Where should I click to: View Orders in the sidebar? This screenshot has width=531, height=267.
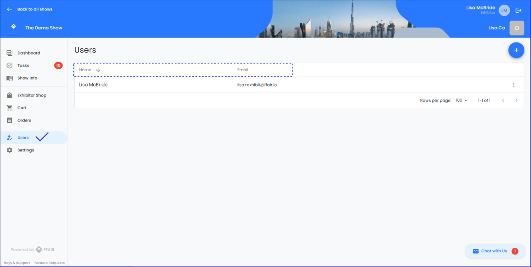click(24, 121)
